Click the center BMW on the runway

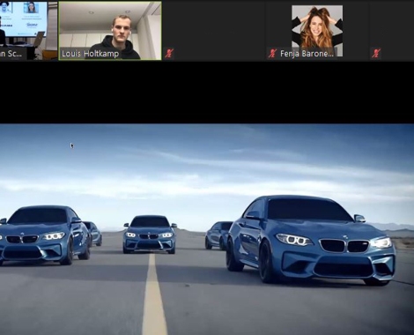click(x=150, y=234)
